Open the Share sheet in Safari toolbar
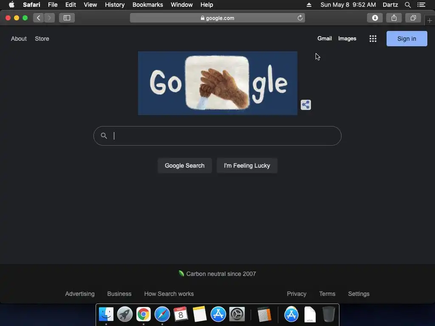 pos(394,18)
